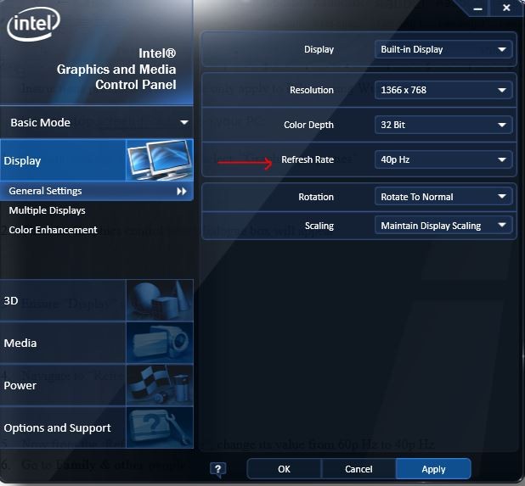Expand the Resolution 1366 x 768 dropdown

443,90
